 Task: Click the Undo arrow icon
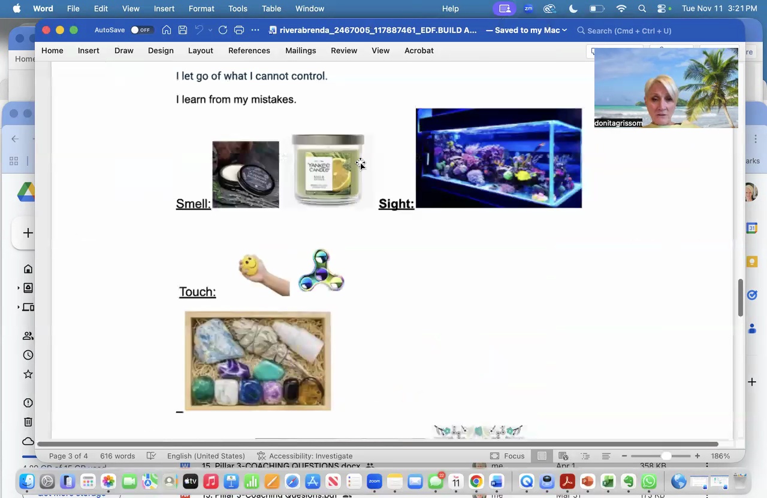(199, 30)
